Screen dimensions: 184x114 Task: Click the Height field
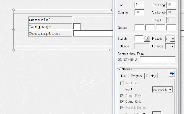click(x=171, y=20)
